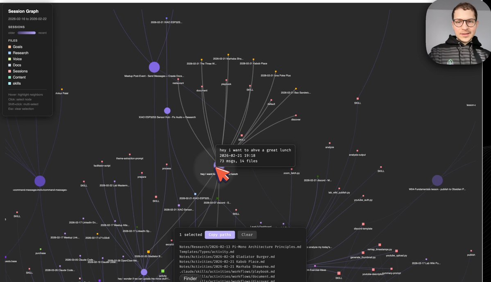The height and width of the screenshot is (282, 491).
Task: Click the Pi-Mono Architecture Principles.md path
Action: point(240,247)
